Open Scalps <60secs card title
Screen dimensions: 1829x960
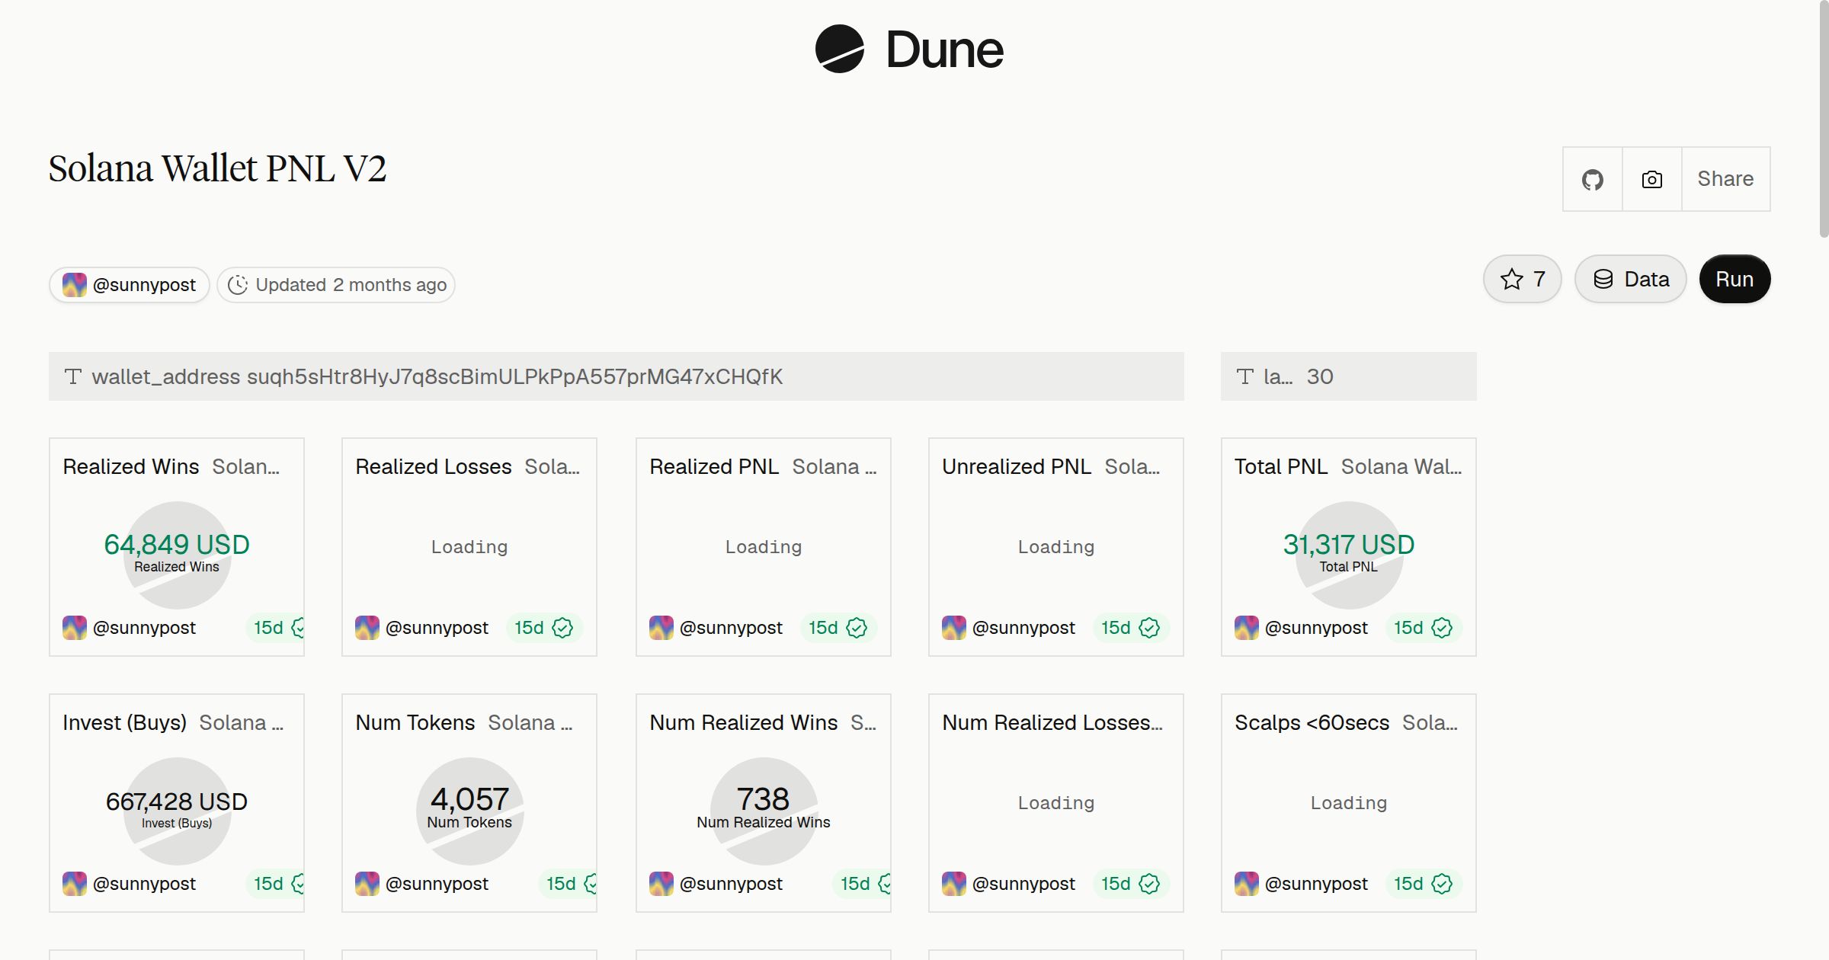pyautogui.click(x=1312, y=722)
